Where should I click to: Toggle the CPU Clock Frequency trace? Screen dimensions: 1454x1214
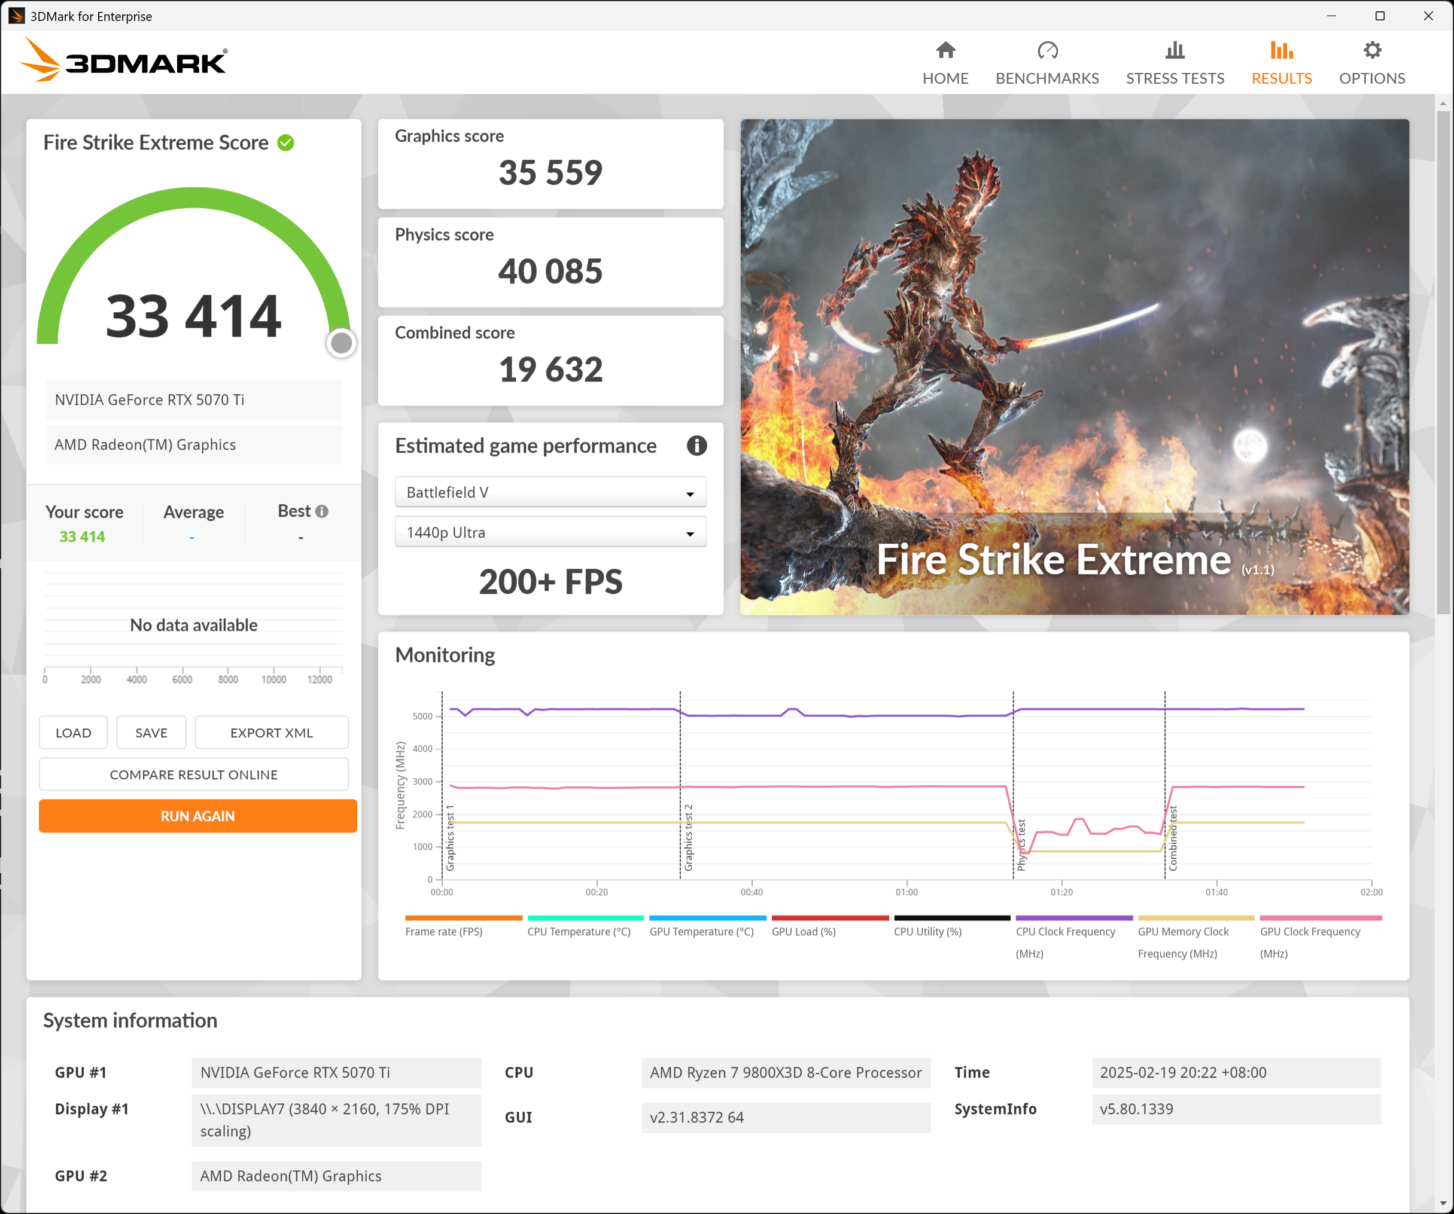coord(1066,932)
